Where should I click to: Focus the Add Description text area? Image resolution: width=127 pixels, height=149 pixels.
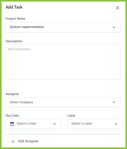click(63, 62)
